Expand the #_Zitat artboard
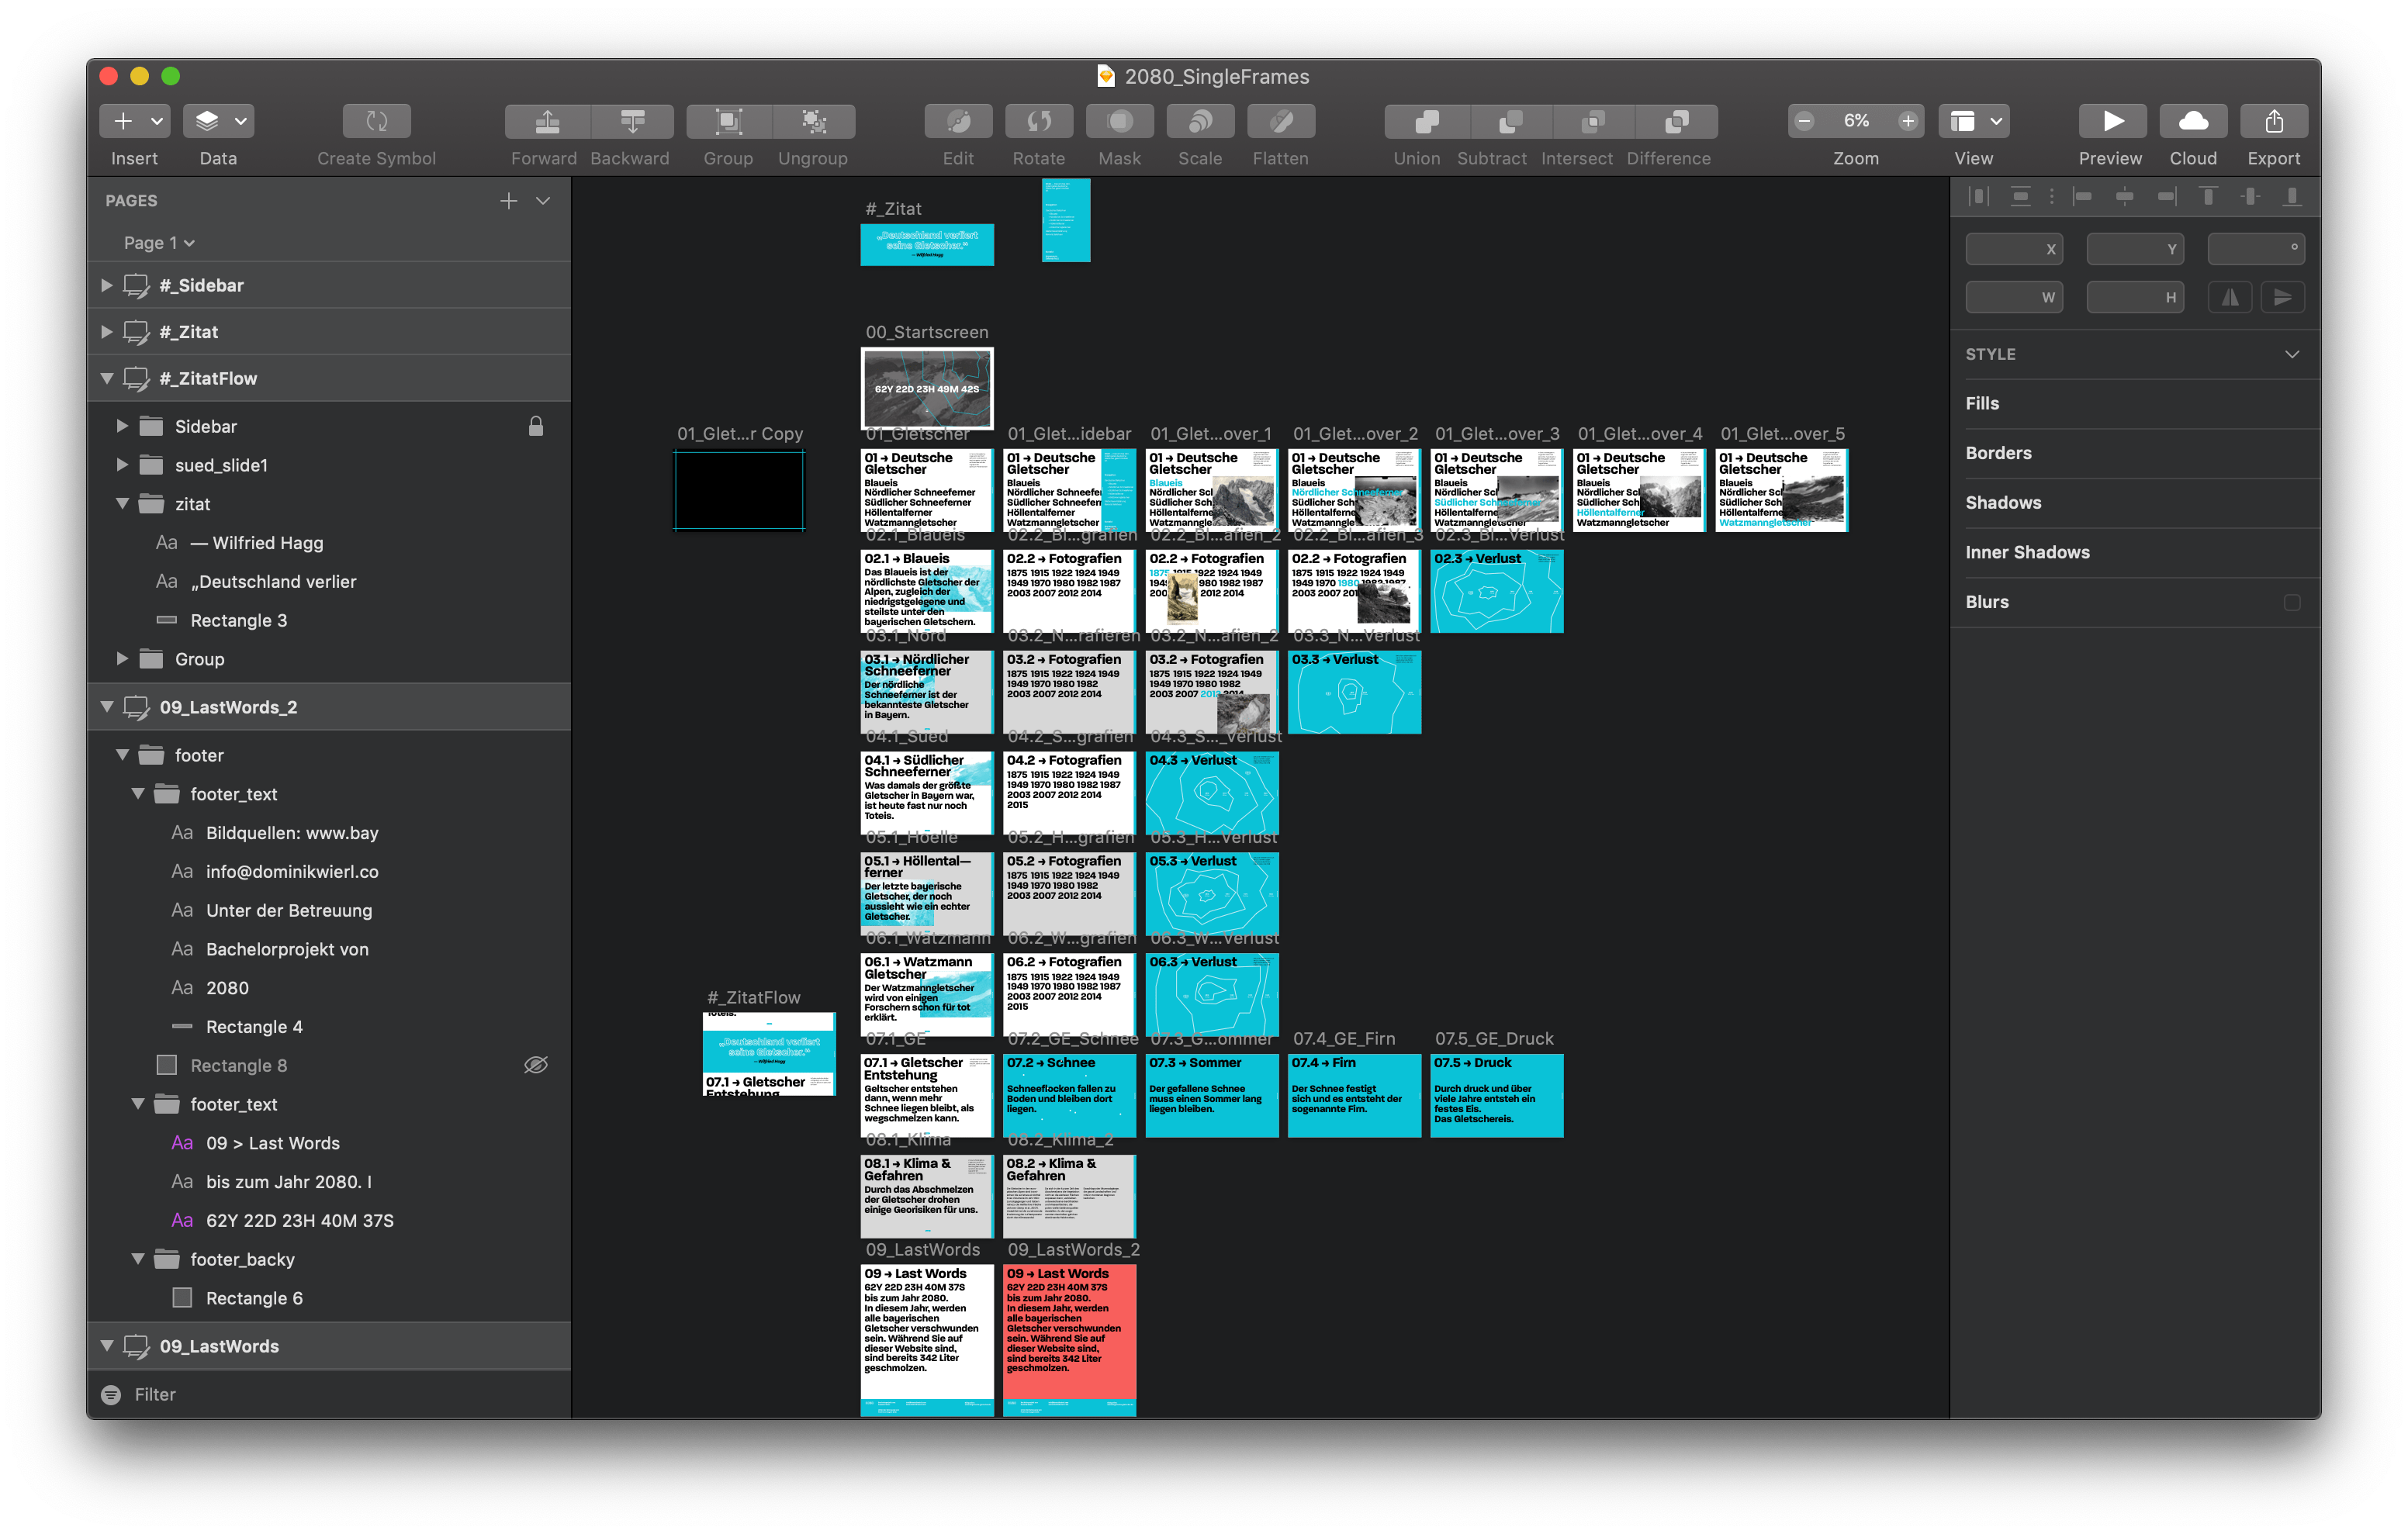 106,331
